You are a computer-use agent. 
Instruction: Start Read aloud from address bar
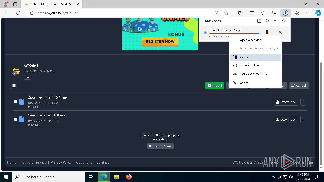click(x=216, y=13)
